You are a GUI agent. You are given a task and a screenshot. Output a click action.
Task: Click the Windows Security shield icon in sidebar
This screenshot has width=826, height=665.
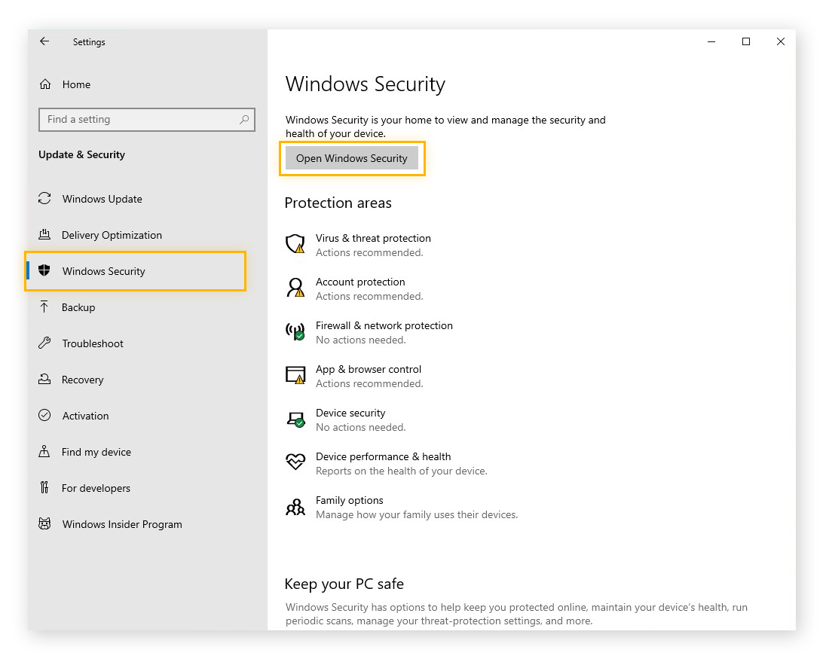(44, 270)
